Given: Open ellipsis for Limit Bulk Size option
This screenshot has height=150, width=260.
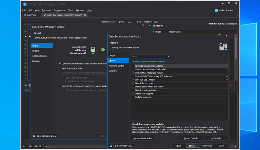Looking at the screenshot, I should (226, 80).
